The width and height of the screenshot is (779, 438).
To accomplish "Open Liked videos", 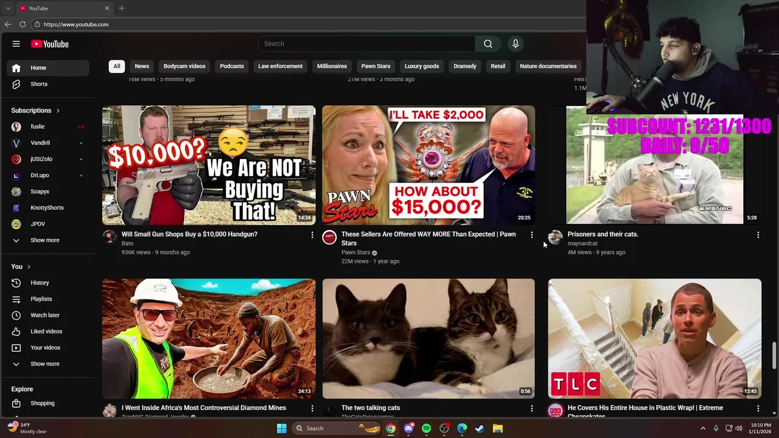I will (48, 332).
